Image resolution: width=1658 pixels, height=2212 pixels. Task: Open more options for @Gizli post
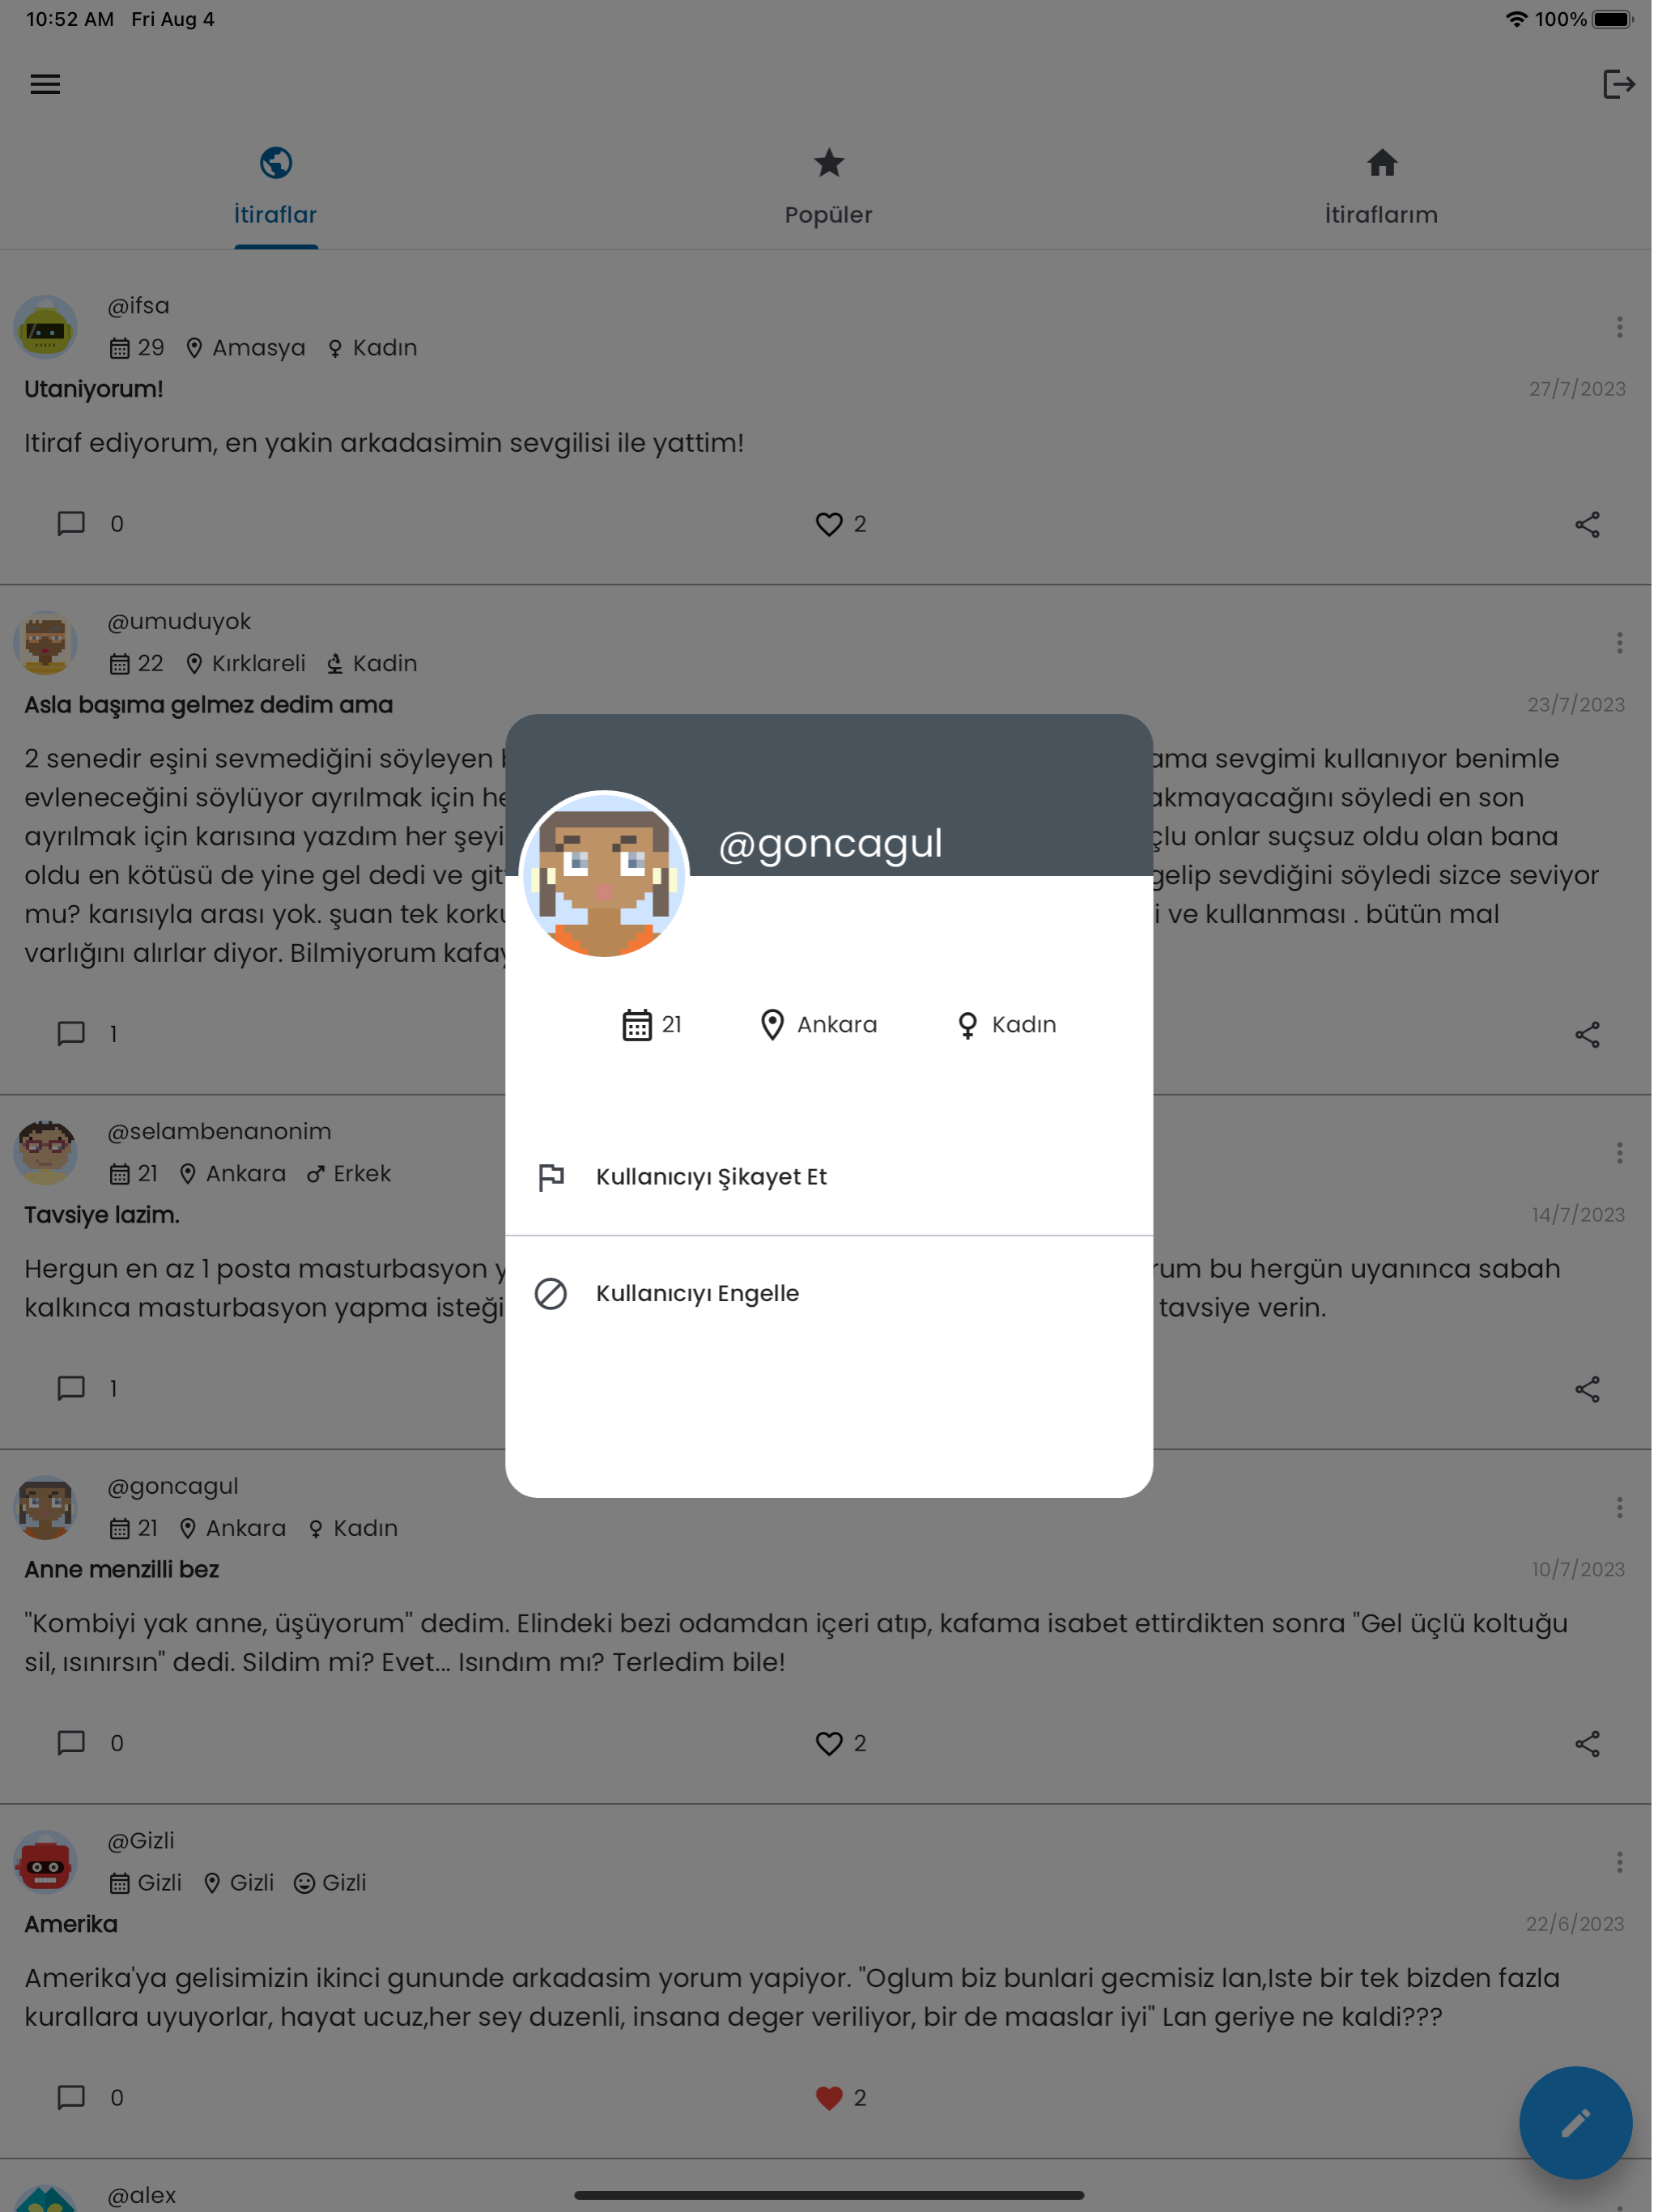pos(1619,1862)
